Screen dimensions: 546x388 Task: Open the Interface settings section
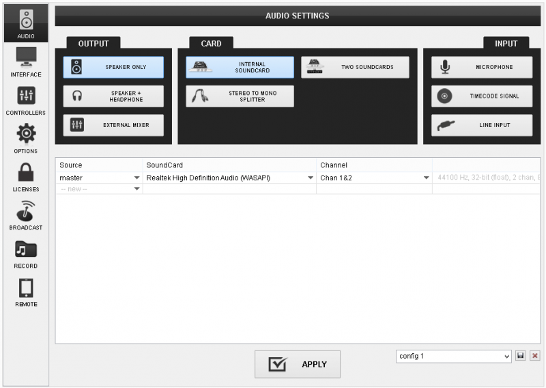coord(25,61)
